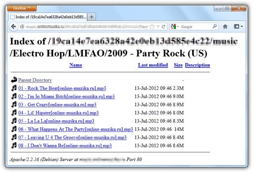Open 02 - I'm In Miami Bitch mp3
Screen dimensions: 253x172
[67, 96]
